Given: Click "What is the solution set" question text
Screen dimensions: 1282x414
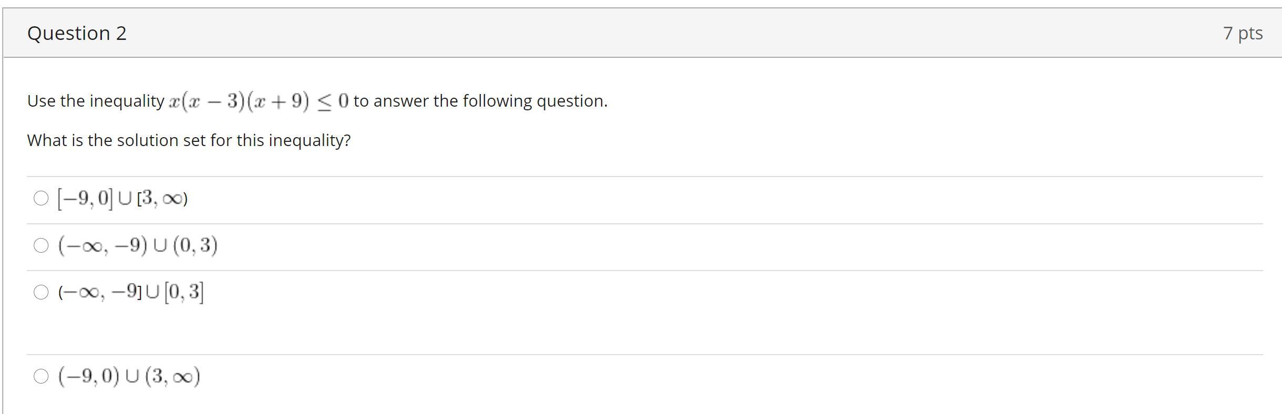Looking at the screenshot, I should pos(189,140).
